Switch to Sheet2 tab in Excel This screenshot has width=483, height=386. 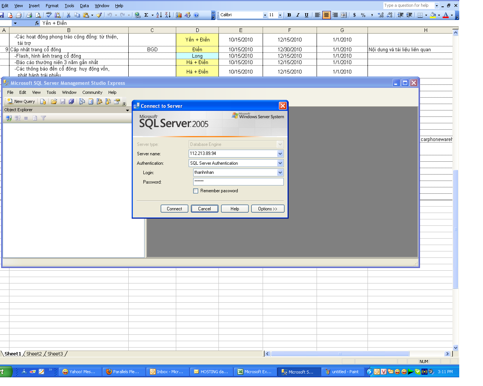click(34, 354)
